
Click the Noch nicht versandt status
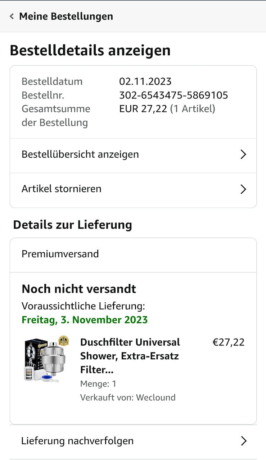point(79,289)
